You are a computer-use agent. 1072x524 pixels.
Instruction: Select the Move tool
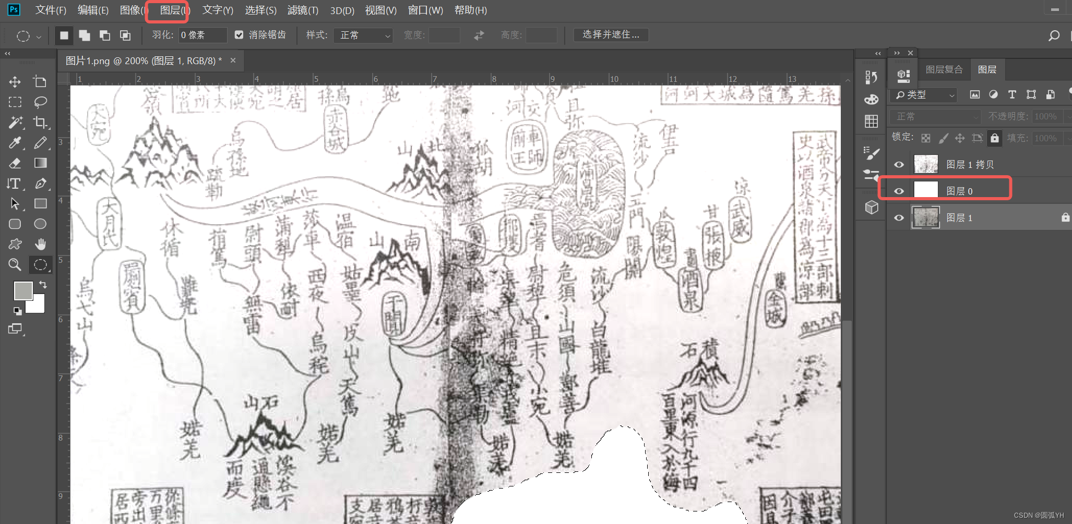[15, 82]
